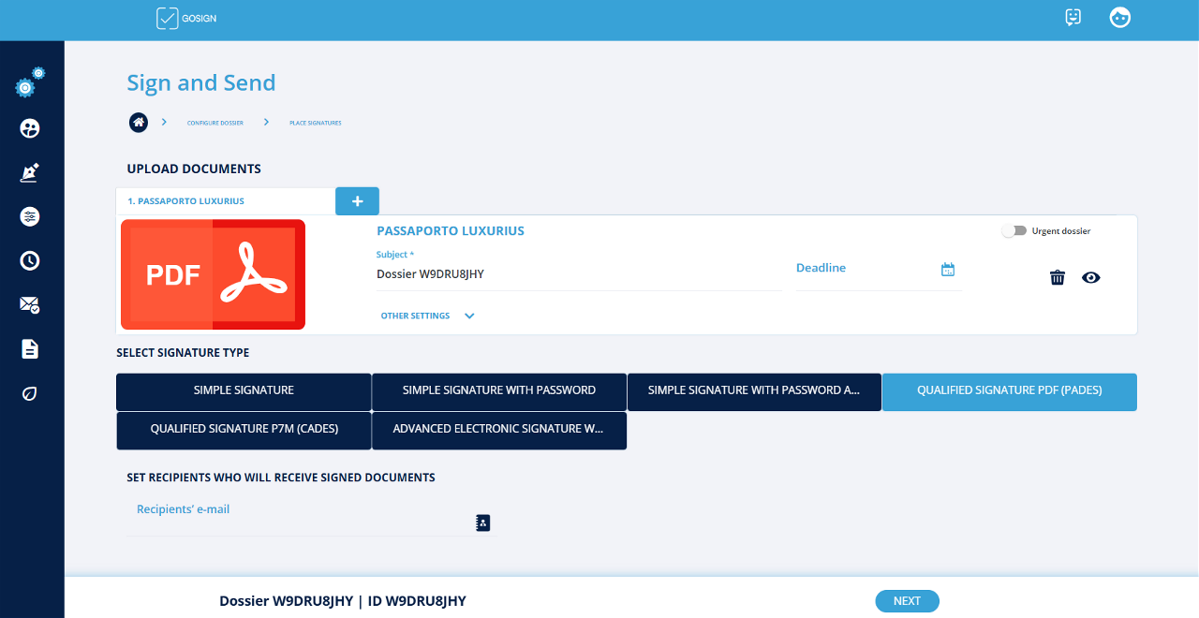Enable the Urgent dossier switch
This screenshot has height=618, width=1199.
[1014, 231]
